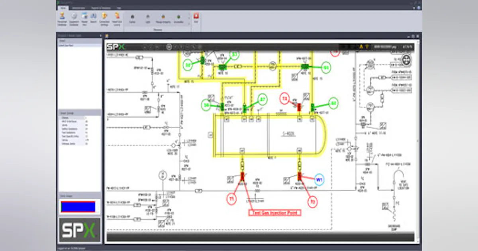Select the document tab icon above the drawing

pyautogui.click(x=107, y=35)
